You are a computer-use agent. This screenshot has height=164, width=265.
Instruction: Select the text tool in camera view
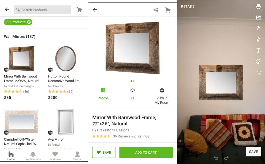click(x=258, y=51)
